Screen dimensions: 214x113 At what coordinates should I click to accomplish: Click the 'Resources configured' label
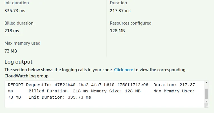(131, 23)
